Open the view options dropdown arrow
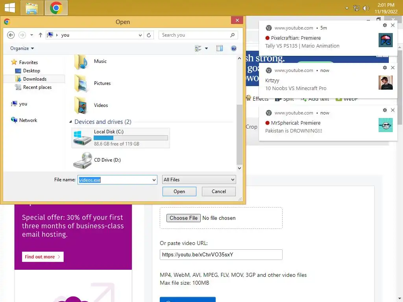The width and height of the screenshot is (403, 302). point(206,48)
